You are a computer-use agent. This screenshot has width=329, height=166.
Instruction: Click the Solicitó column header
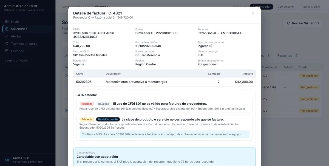point(288,67)
